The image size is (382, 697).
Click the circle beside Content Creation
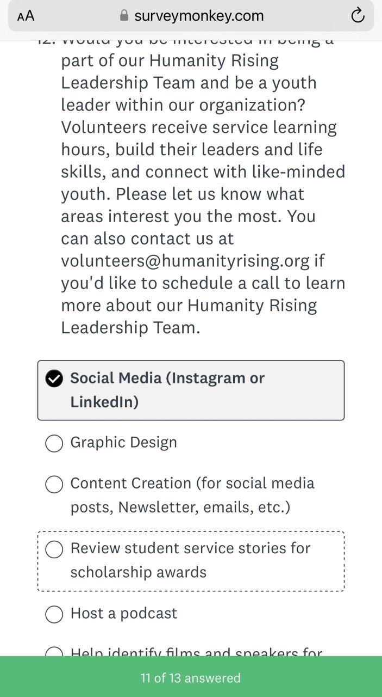click(54, 484)
